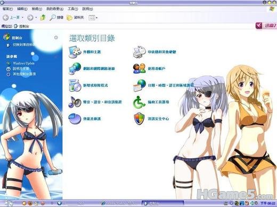The width and height of the screenshot is (277, 207).
Task: Open the Back history dropdown arrow
Action: [22, 18]
